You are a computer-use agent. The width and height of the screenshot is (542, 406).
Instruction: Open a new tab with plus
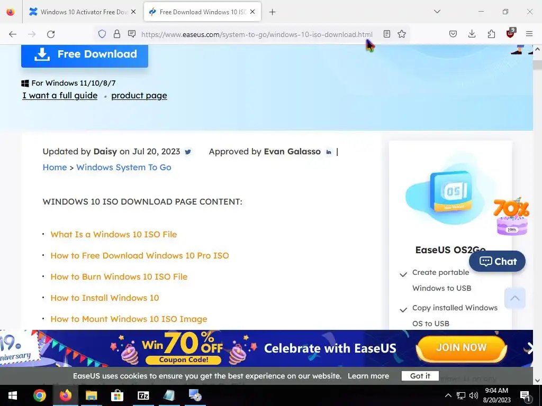[273, 12]
